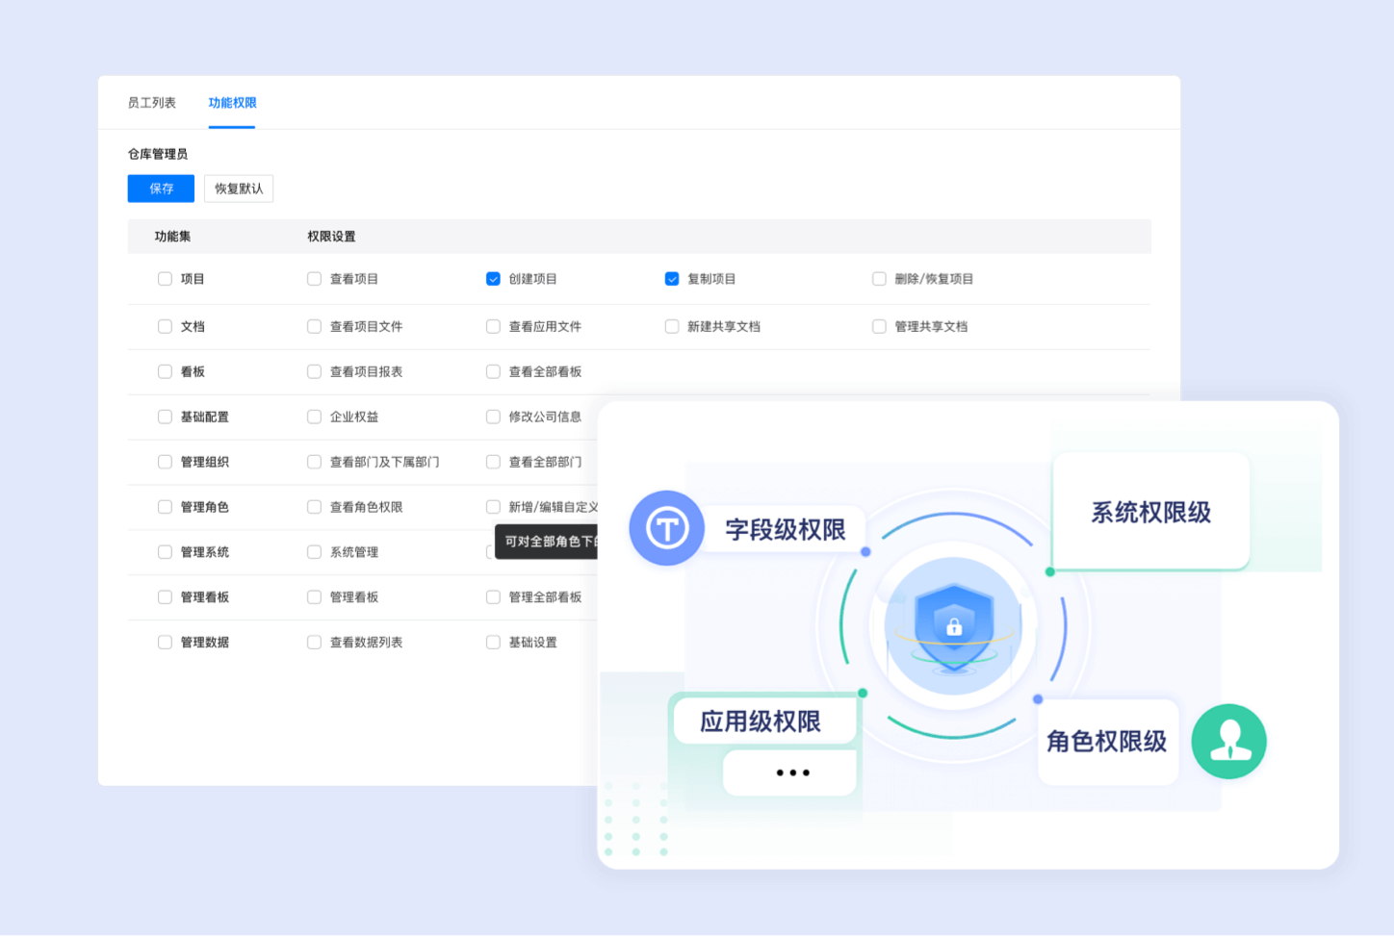Tick the 企业权益 checkbox

(x=314, y=418)
